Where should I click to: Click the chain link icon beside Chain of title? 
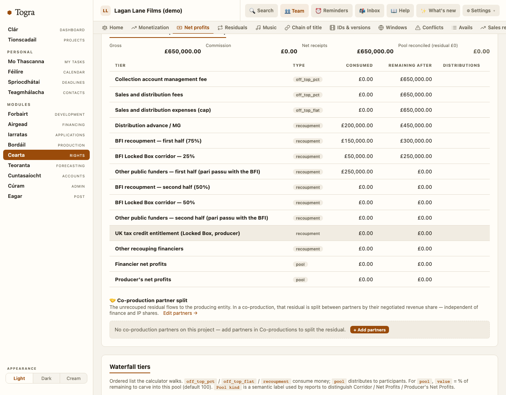pos(287,28)
